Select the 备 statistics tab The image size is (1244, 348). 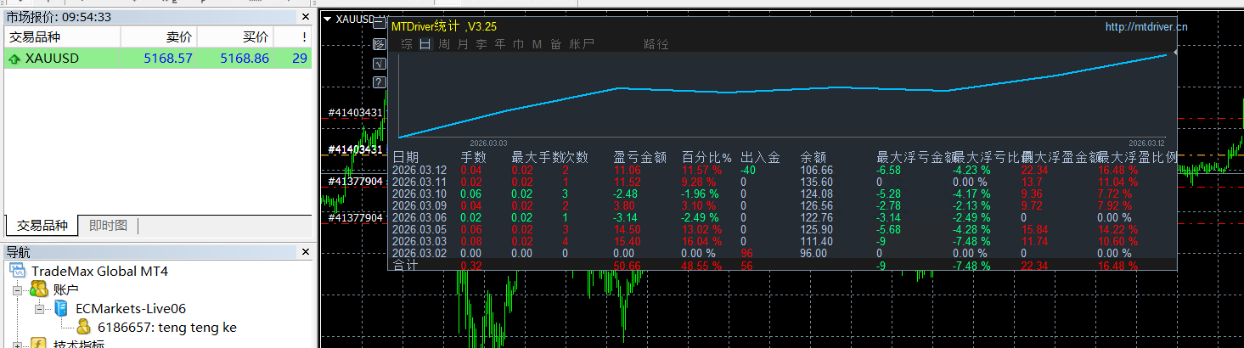click(556, 44)
